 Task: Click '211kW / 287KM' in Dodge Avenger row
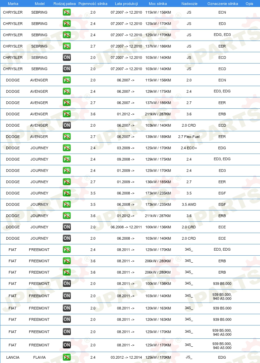[x=158, y=114]
